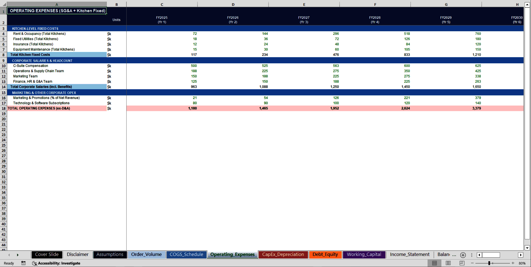Select the TOTAL OPERATING EXPENSES row header

(x=4, y=108)
